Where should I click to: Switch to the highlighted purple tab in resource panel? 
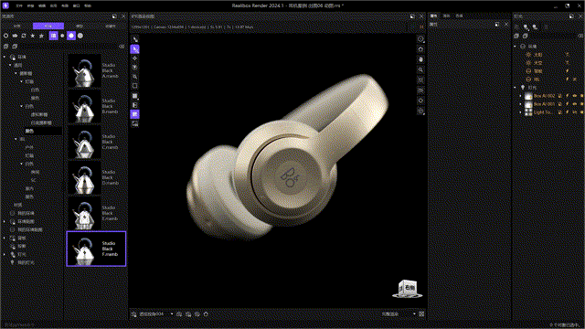(x=48, y=27)
